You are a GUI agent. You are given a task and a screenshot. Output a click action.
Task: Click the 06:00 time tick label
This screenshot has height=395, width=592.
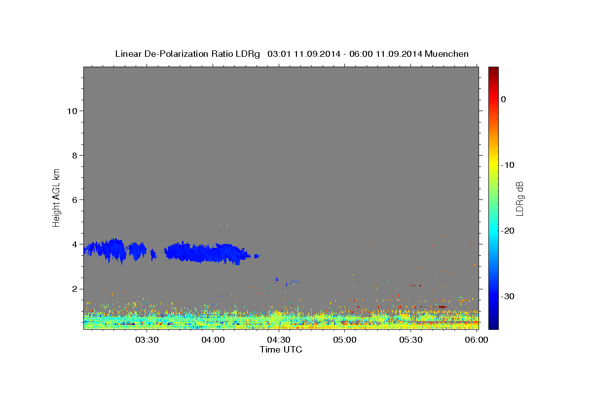pyautogui.click(x=477, y=340)
